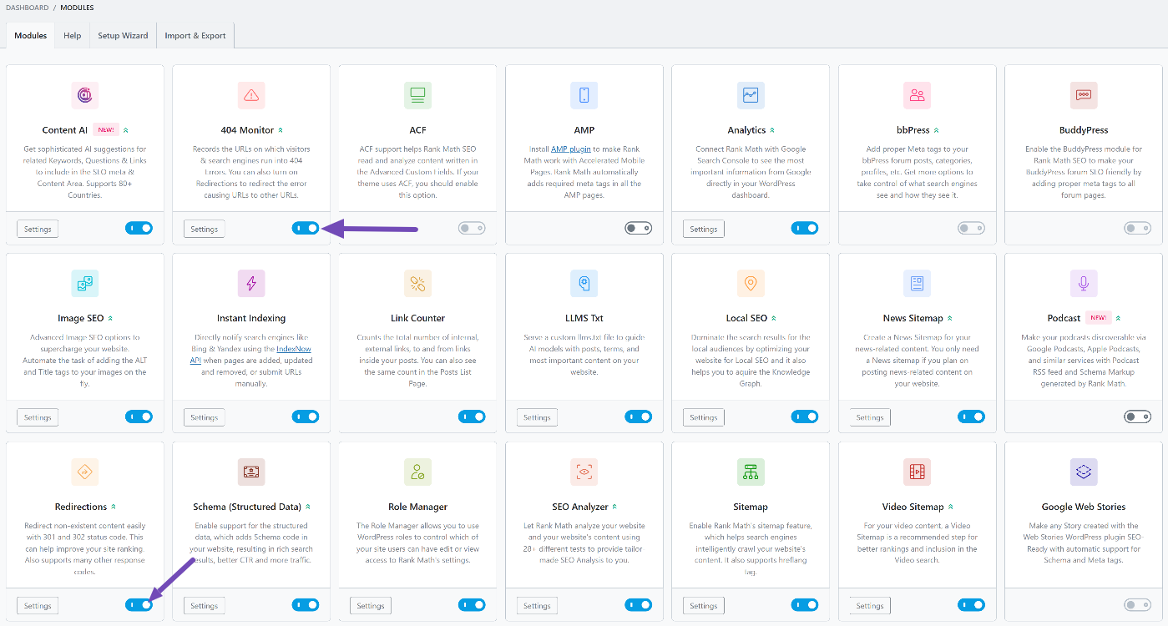The image size is (1168, 626).
Task: Click the Instant Indexing lightning icon
Action: [250, 284]
